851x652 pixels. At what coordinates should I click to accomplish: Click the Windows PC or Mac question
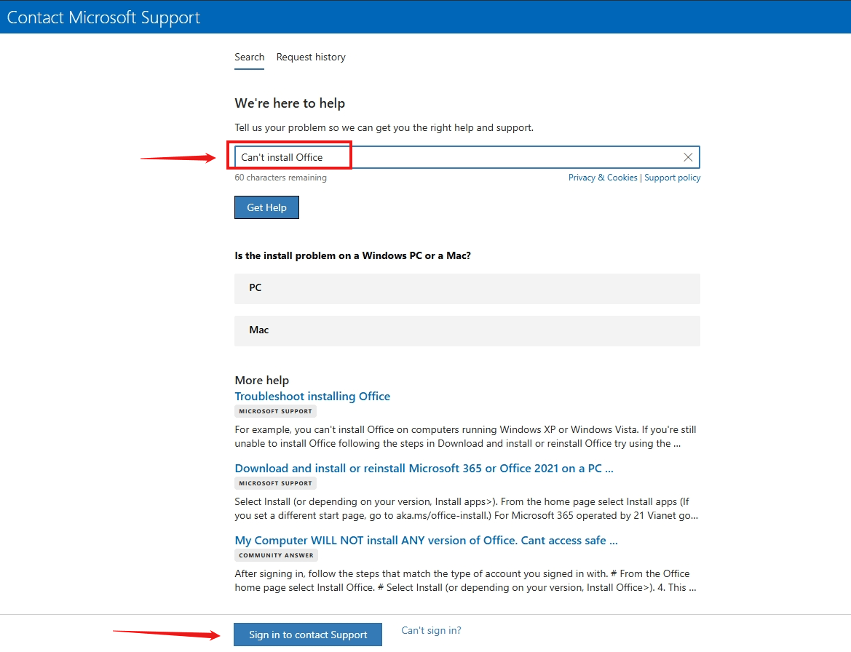click(x=353, y=255)
